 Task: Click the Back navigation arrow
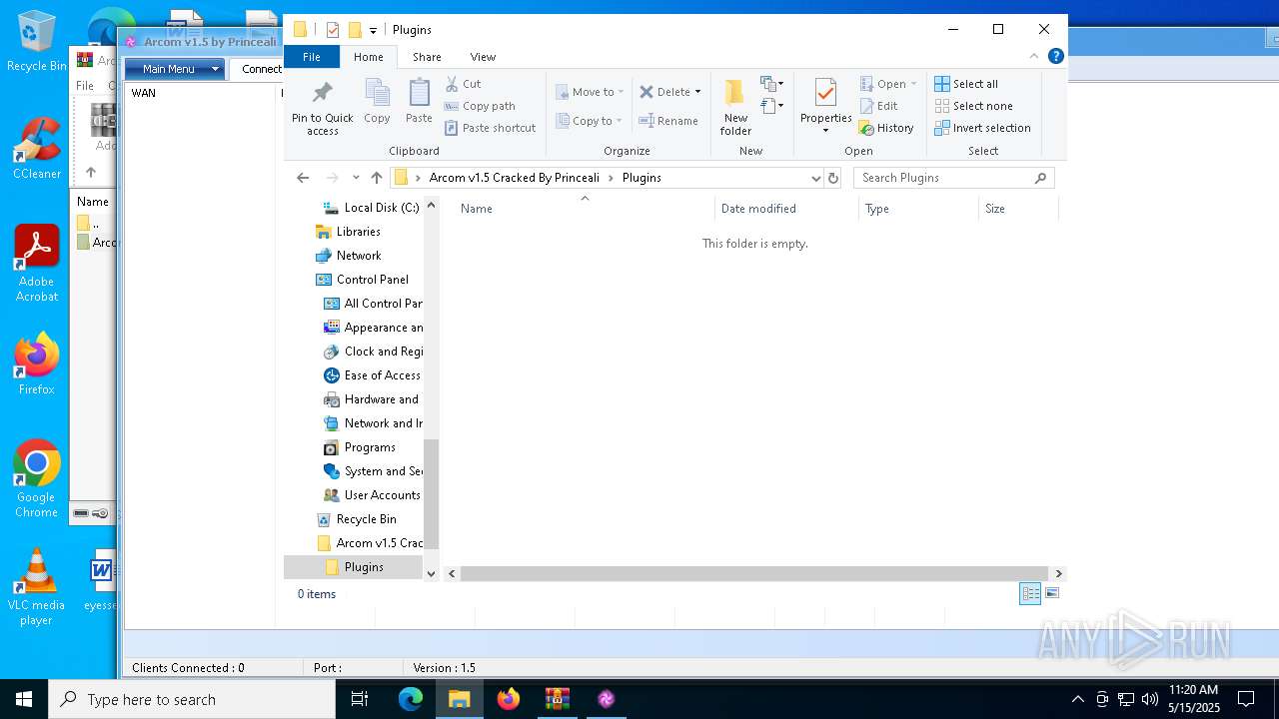coord(303,178)
